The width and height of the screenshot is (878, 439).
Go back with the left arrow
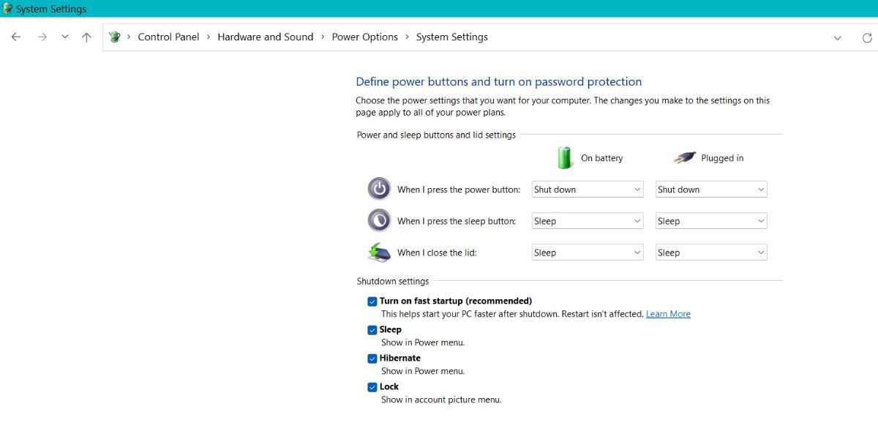[x=16, y=37]
